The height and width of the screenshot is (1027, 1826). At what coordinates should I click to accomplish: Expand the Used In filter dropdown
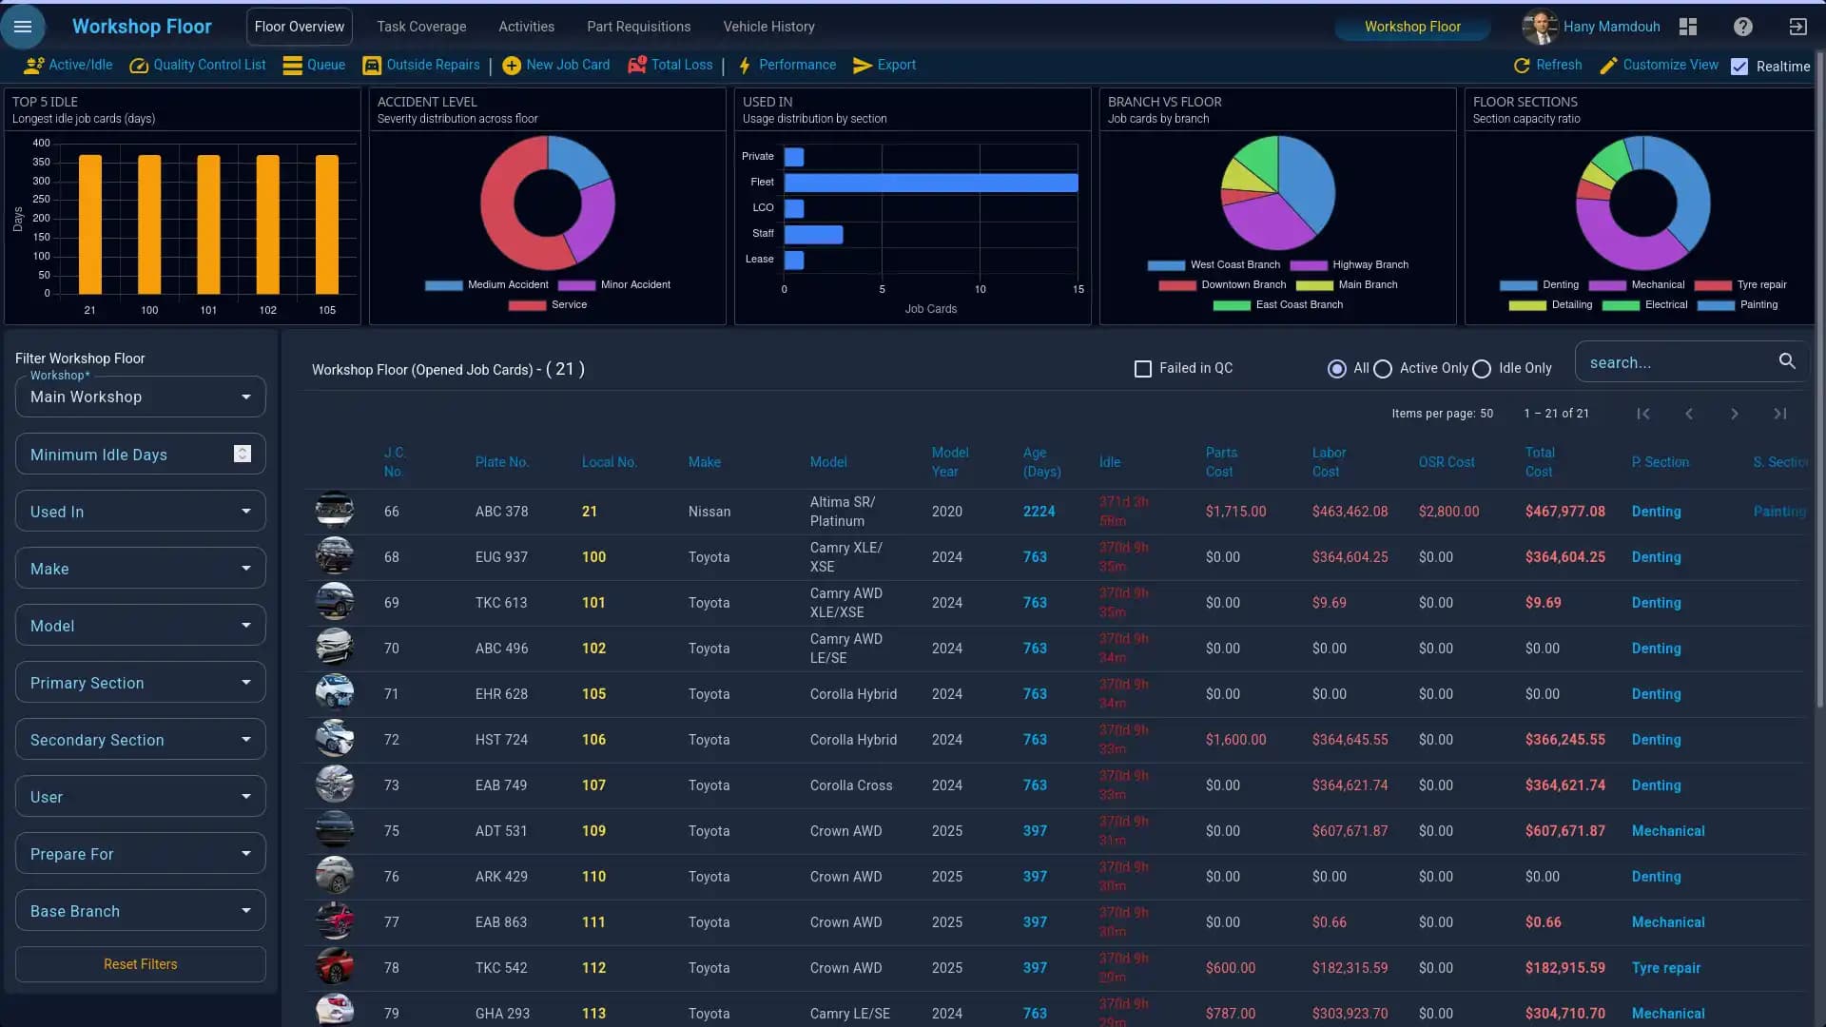click(x=141, y=512)
